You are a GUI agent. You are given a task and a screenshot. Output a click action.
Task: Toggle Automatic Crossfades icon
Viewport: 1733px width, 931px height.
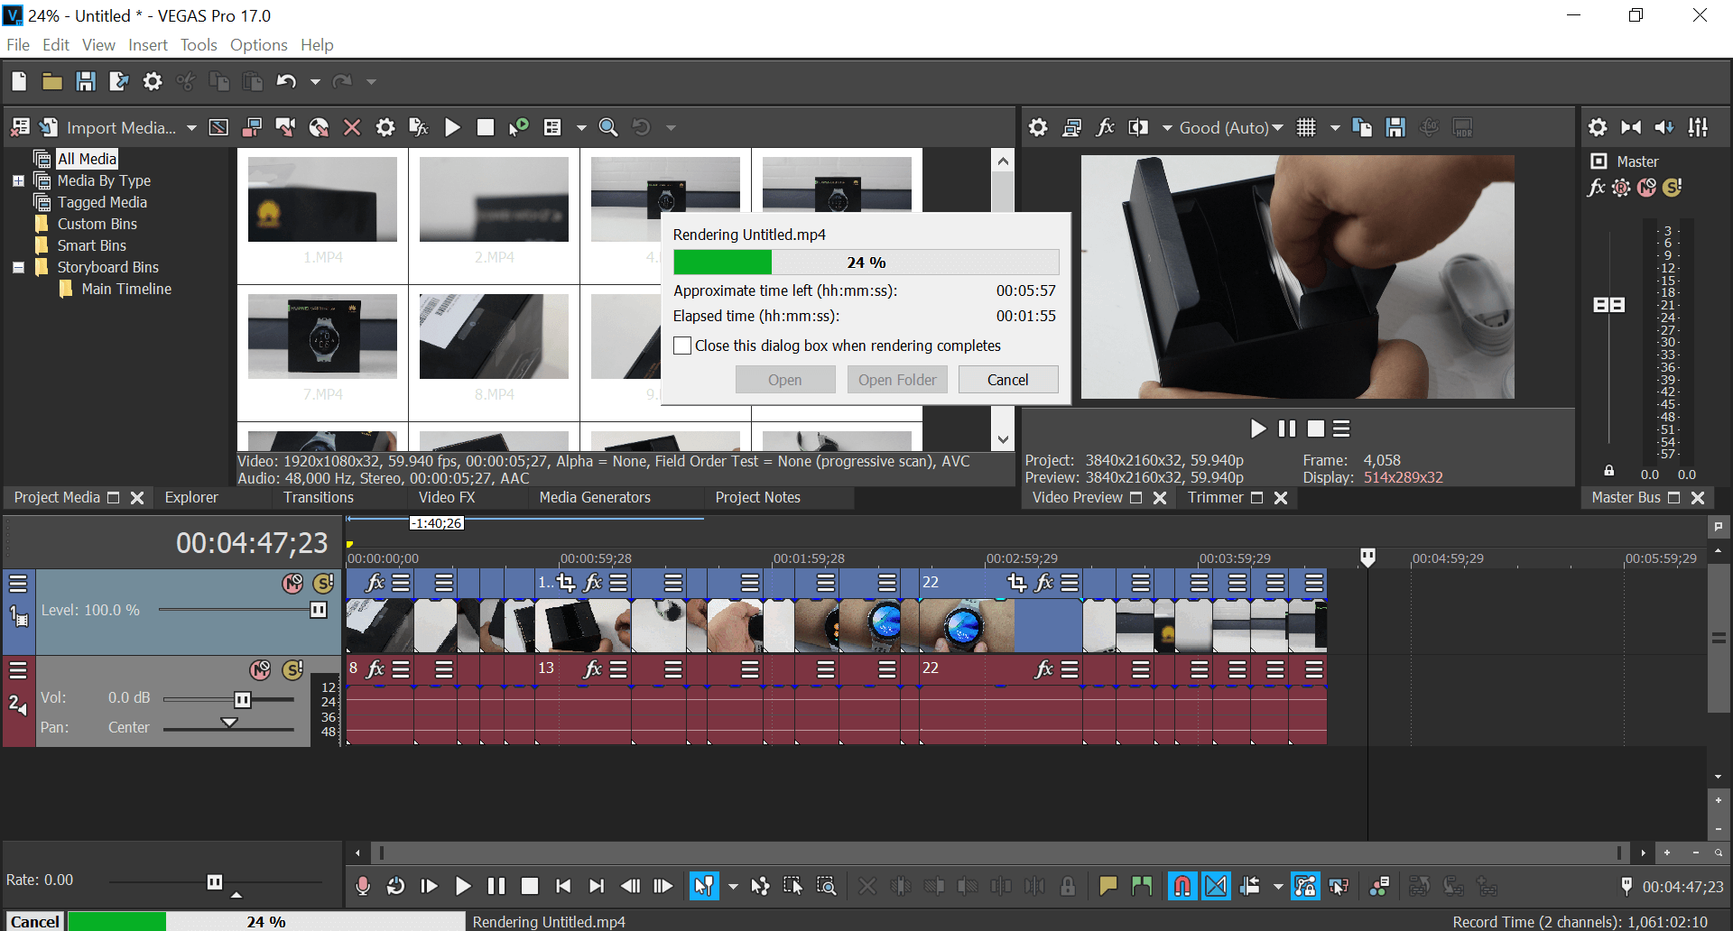(x=1217, y=886)
